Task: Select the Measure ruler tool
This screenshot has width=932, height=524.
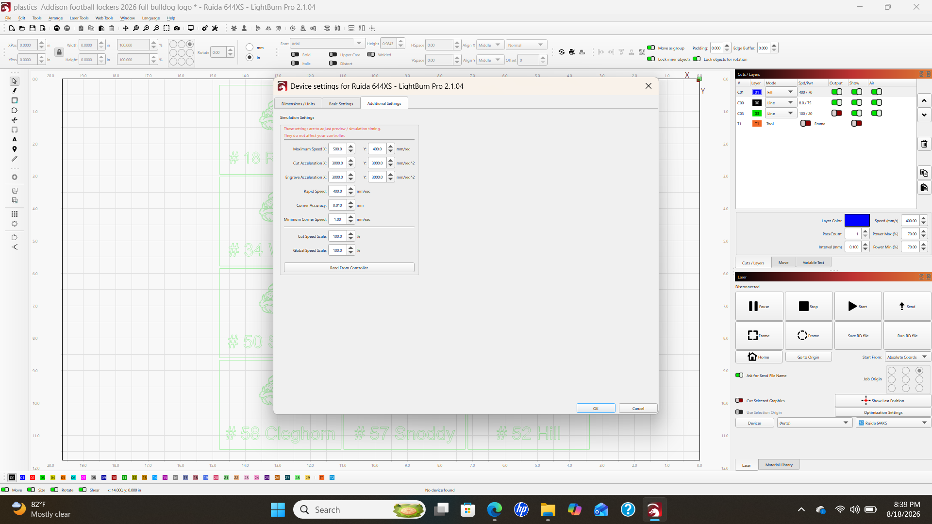Action: (15, 159)
